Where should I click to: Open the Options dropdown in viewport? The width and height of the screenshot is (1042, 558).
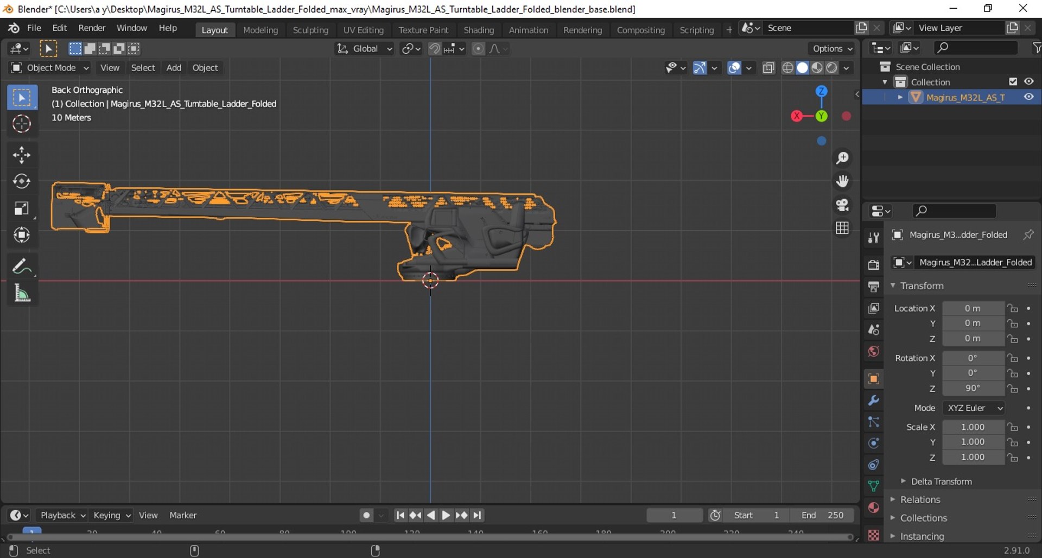pos(832,49)
